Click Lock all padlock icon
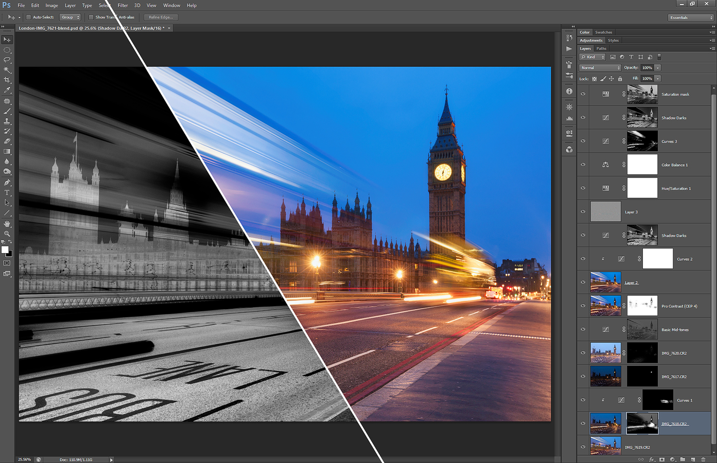Screen dimensions: 717x463 click(620, 79)
